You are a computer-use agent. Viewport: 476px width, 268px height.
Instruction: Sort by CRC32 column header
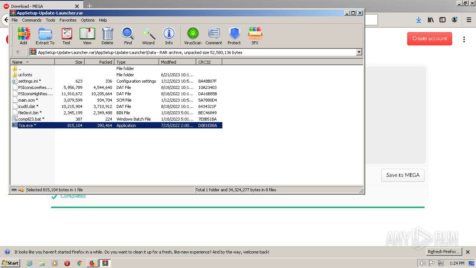[x=209, y=62]
